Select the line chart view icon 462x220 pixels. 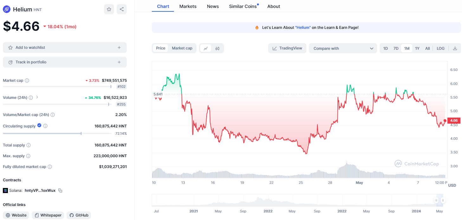point(206,48)
